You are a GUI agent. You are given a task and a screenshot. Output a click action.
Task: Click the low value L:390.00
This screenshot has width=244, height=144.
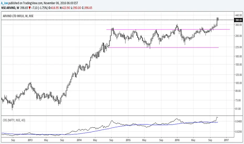point(76,8)
